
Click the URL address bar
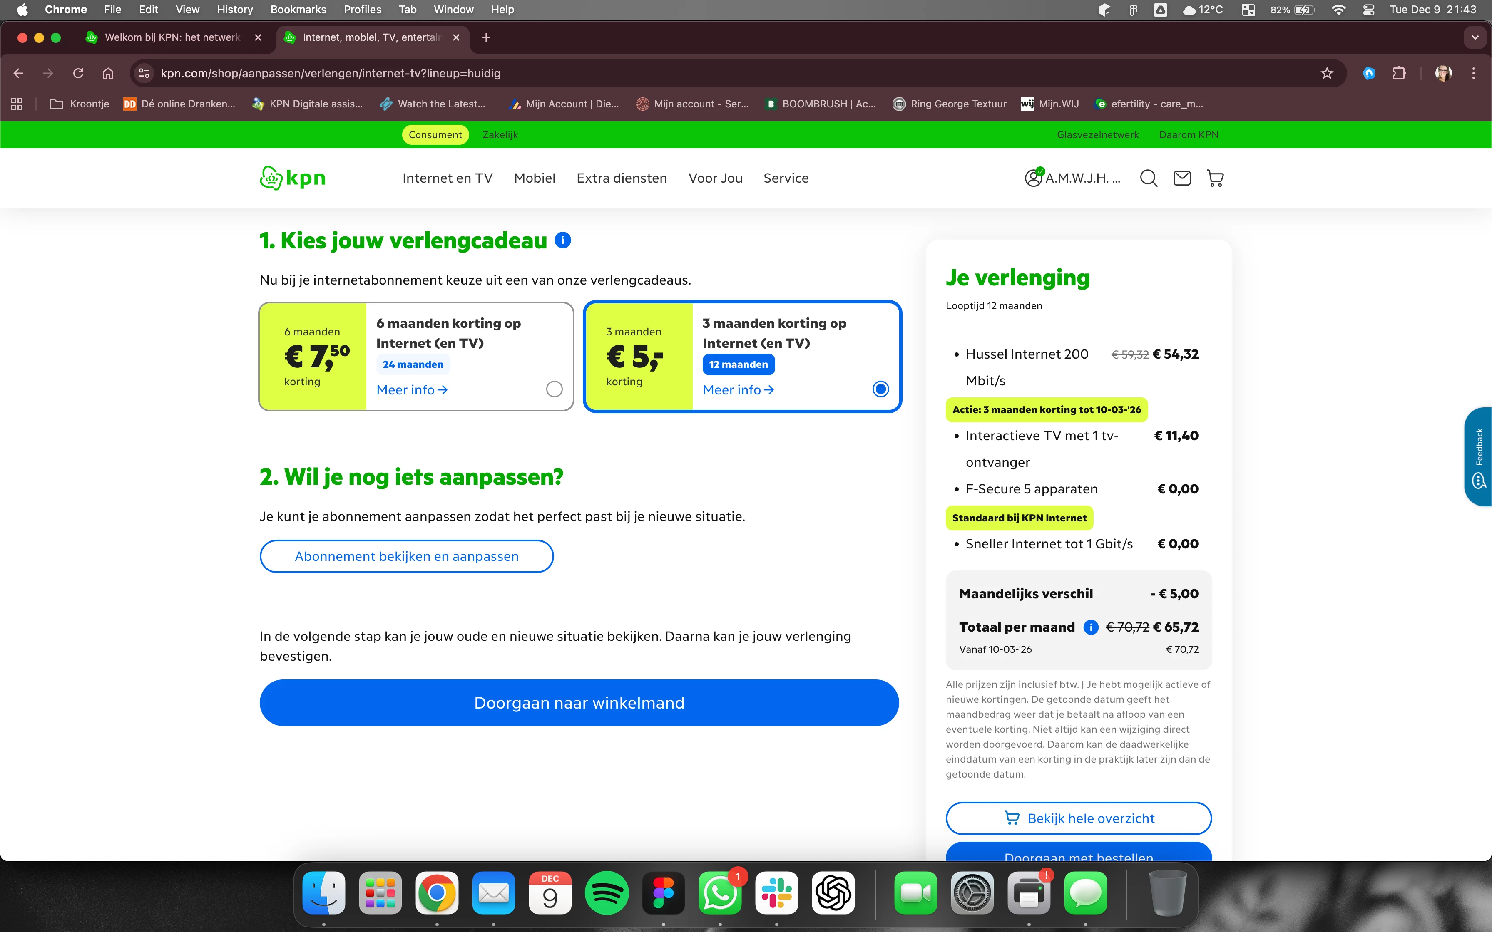pos(678,73)
